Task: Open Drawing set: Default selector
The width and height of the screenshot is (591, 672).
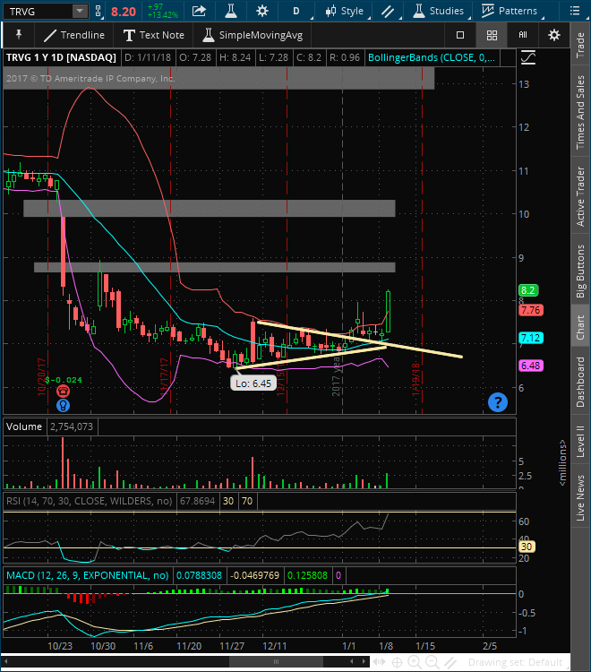Action: pyautogui.click(x=515, y=662)
